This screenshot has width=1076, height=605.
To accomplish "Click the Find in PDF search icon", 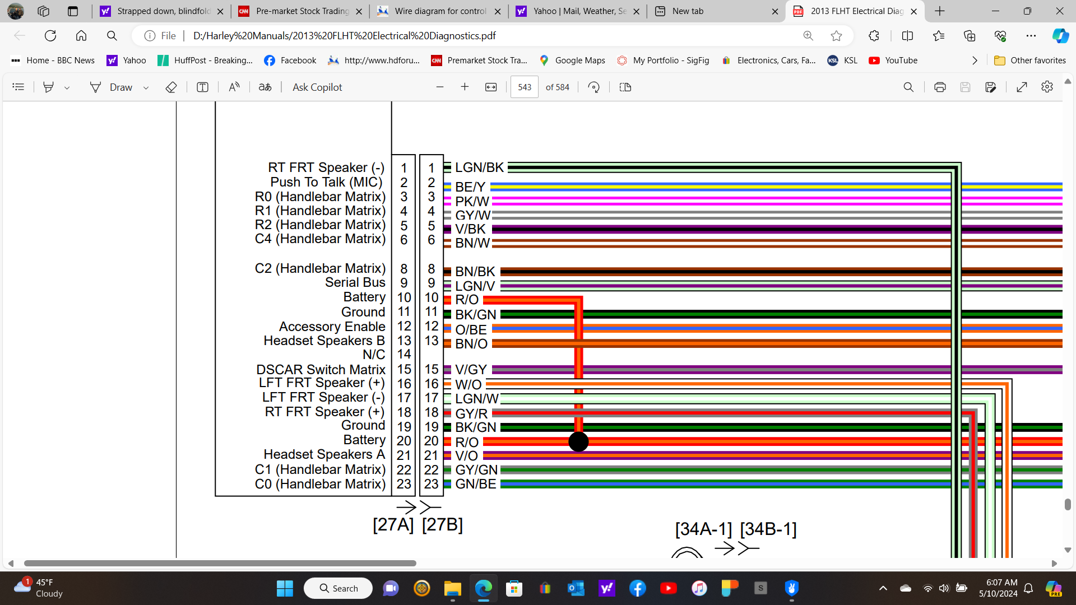I will click(x=908, y=87).
